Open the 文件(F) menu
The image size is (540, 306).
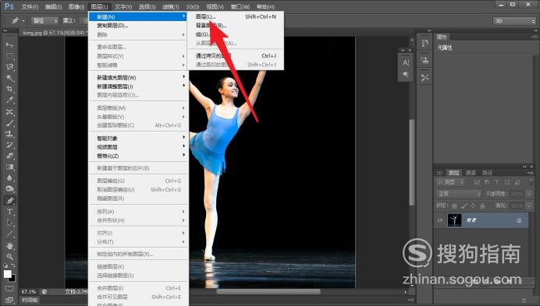tap(30, 6)
